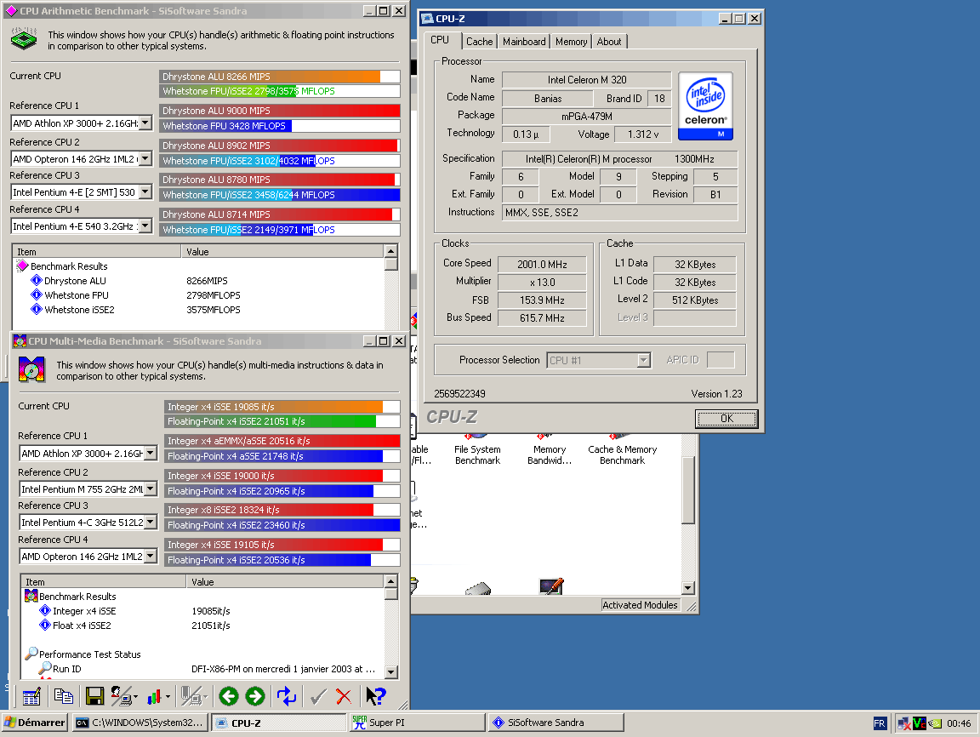The height and width of the screenshot is (737, 980).
Task: Click the FR language indicator in tray
Action: pyautogui.click(x=880, y=723)
